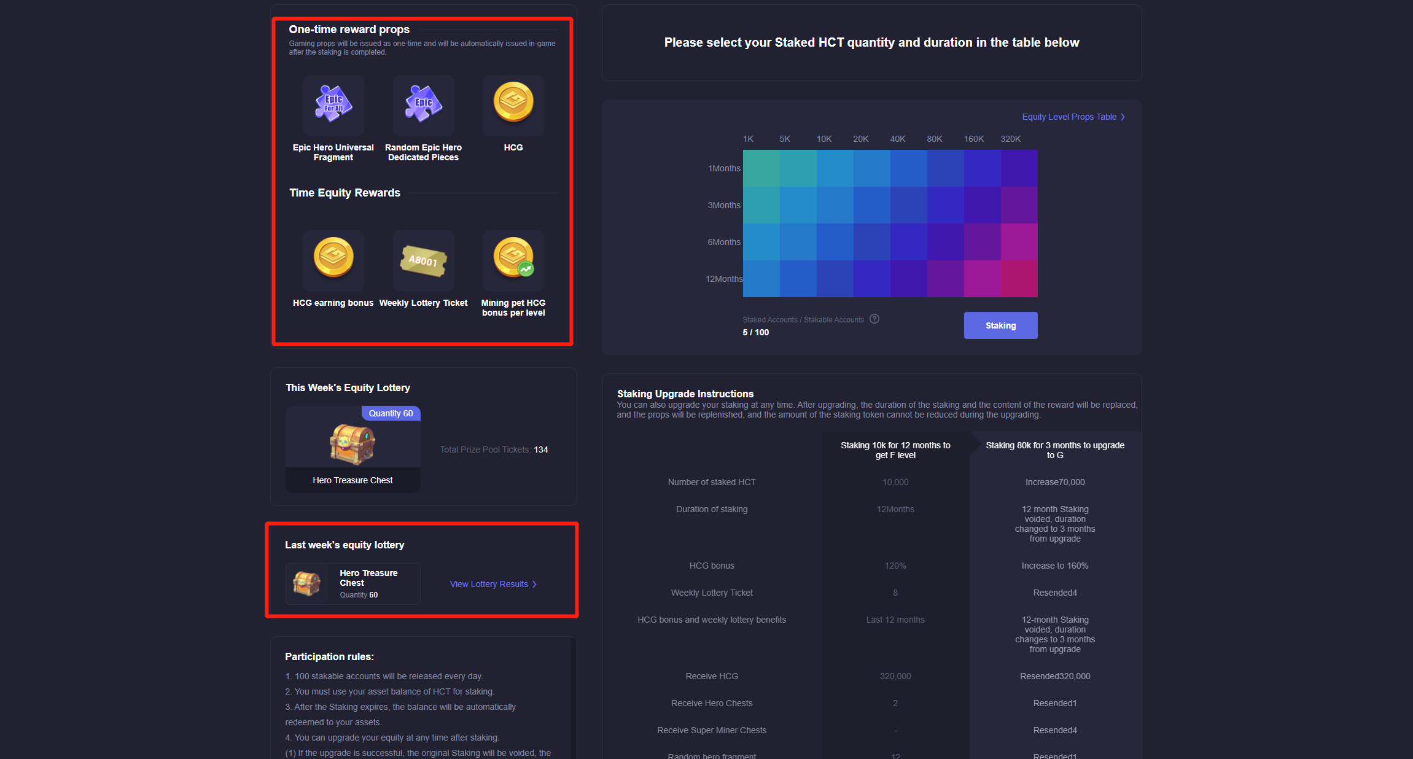
Task: Select the 10K for 12Months grid cell
Action: point(835,279)
